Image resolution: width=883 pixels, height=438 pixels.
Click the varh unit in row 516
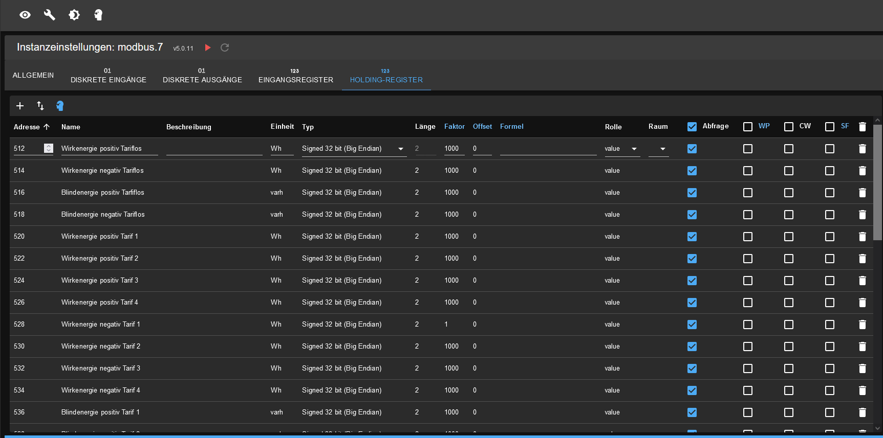[276, 193]
